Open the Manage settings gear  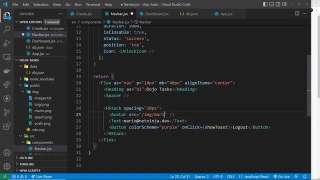point(6,166)
